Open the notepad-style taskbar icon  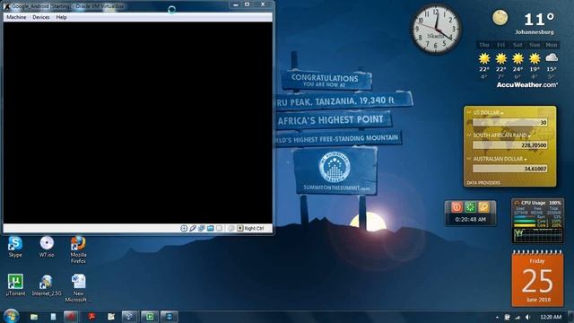[x=111, y=317]
